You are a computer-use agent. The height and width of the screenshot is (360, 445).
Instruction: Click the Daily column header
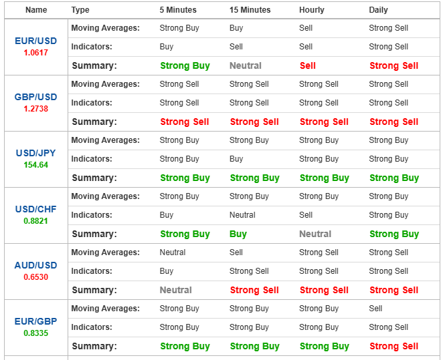coord(378,10)
